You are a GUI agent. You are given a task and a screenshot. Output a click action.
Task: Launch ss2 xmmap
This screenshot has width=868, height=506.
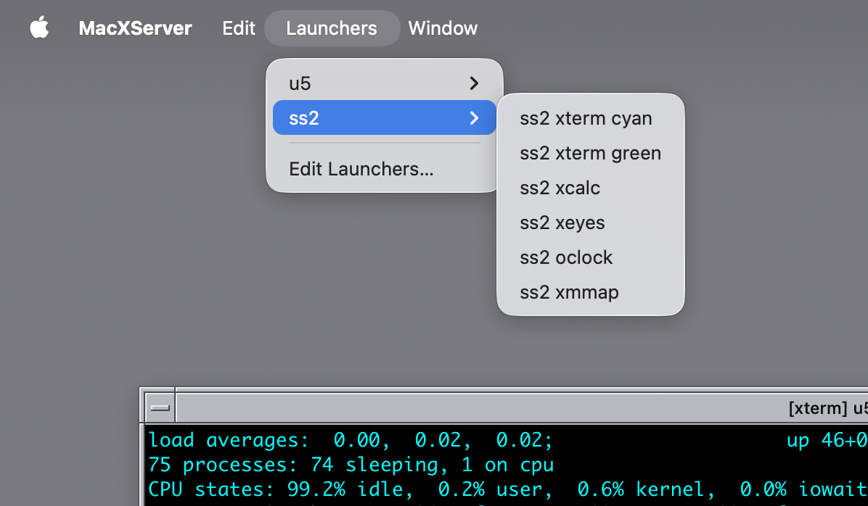[591, 293]
